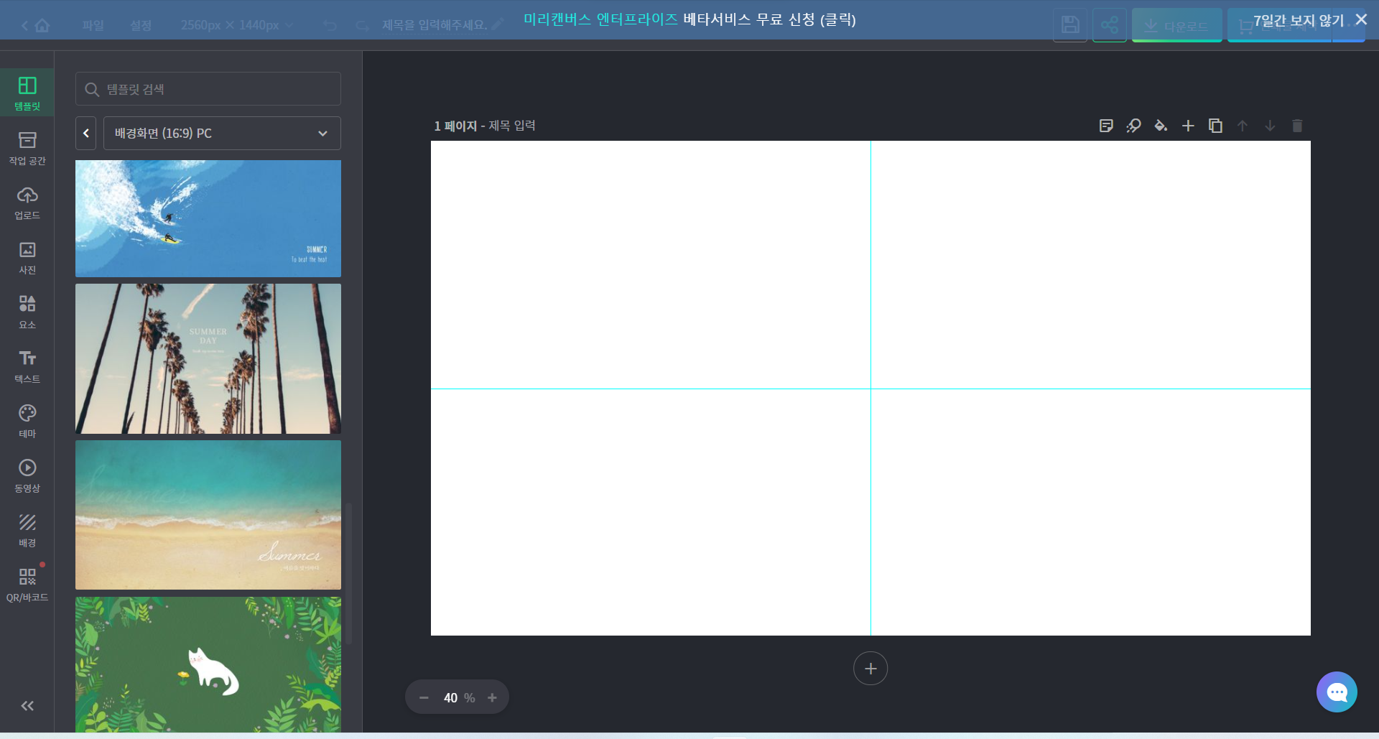
Task: Open the 동영상 video panel
Action: 27,475
